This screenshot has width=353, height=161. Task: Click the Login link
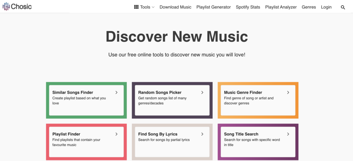pyautogui.click(x=326, y=7)
